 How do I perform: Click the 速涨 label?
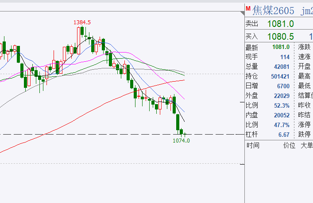[304, 57]
